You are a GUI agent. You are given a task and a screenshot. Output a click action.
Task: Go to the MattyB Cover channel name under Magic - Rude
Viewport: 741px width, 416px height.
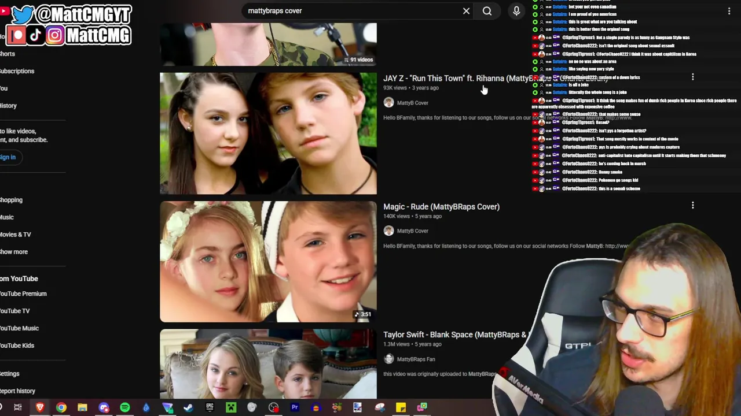pyautogui.click(x=413, y=231)
